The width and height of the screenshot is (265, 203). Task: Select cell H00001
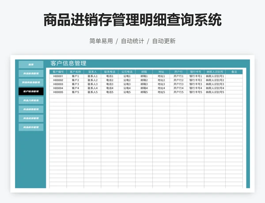tap(58, 76)
